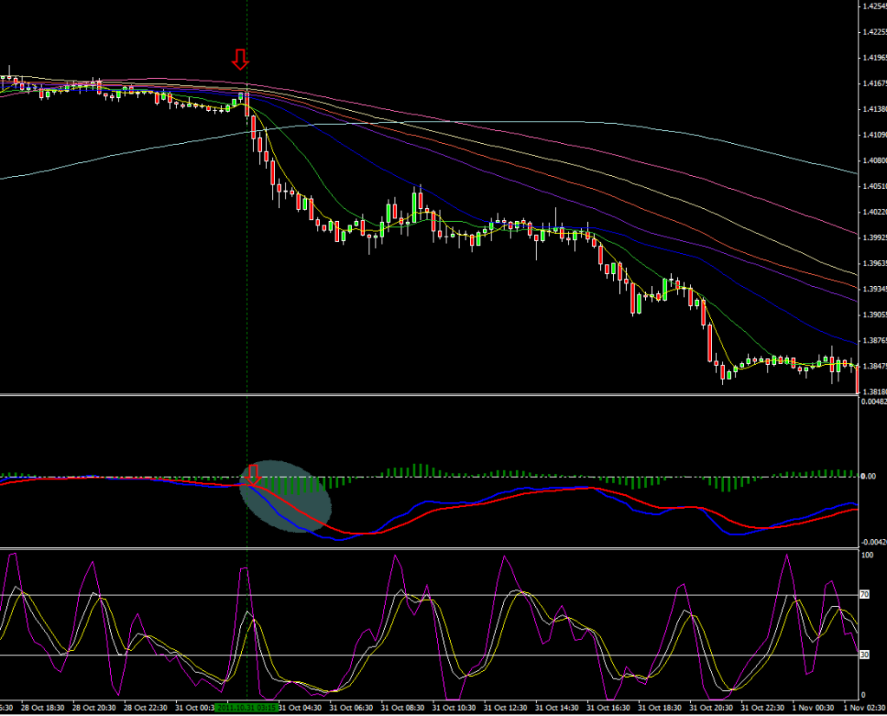Screen dimensions: 887x716
Task: Click the 1.3818 price at bottom of the price scale
Action: coord(872,391)
